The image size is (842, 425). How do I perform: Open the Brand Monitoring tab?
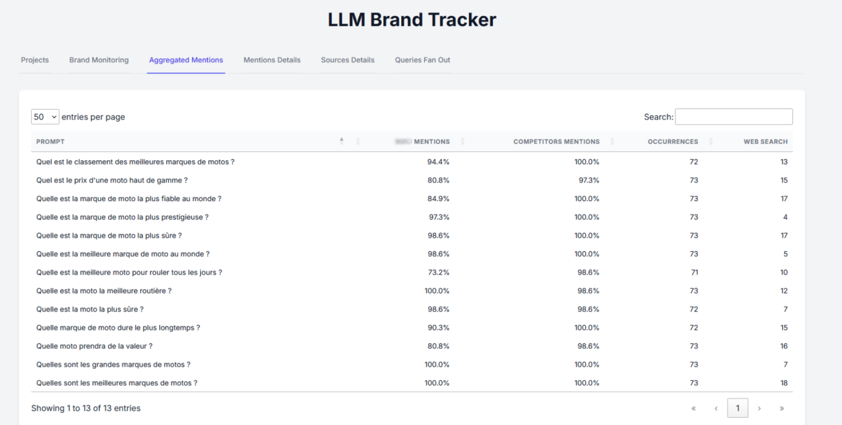click(99, 60)
